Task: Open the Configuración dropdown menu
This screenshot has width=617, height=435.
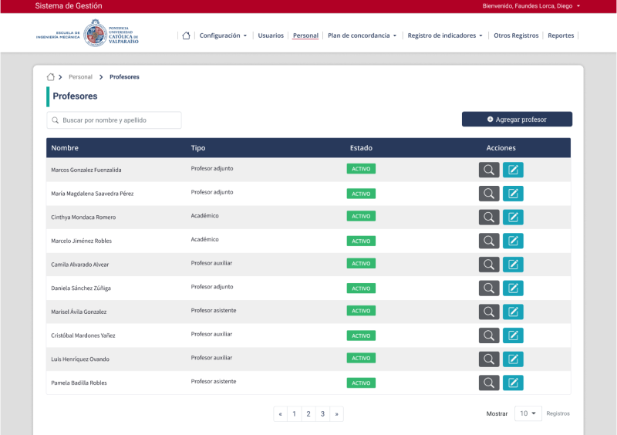Action: click(x=223, y=35)
